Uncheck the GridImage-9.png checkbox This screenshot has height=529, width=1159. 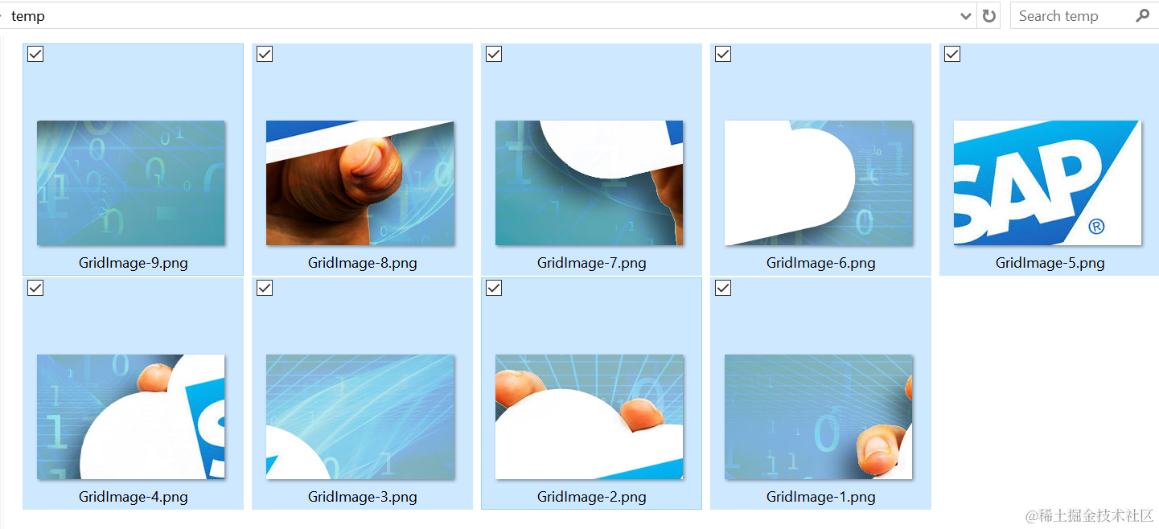(x=35, y=54)
